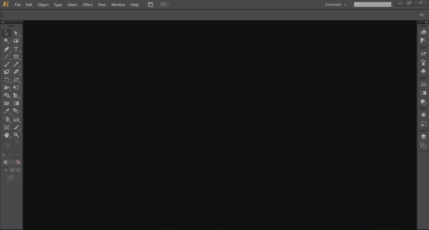Pick the Eyedropper tool

coord(6,111)
